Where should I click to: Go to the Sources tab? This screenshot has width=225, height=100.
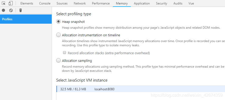[x=62, y=3]
